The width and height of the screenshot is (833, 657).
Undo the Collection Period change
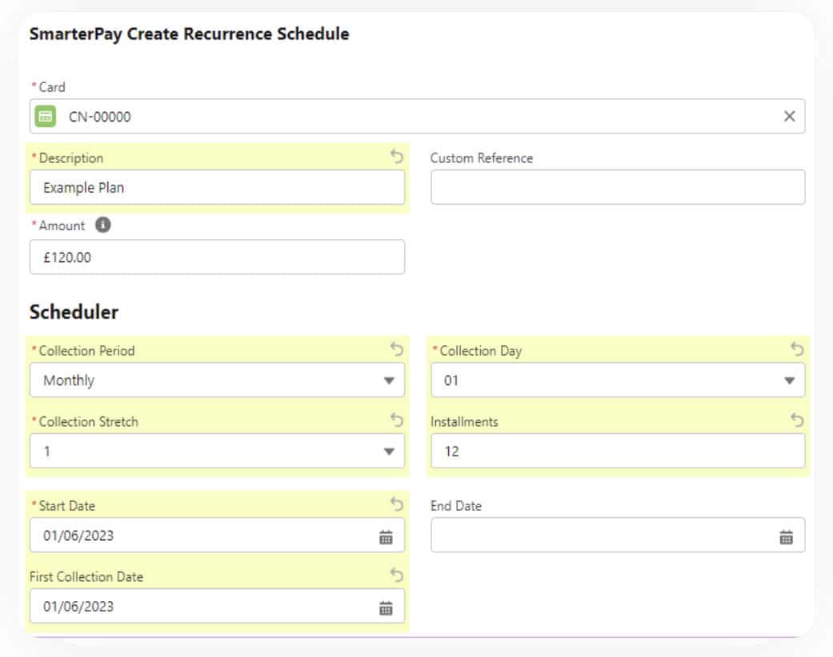tap(397, 349)
